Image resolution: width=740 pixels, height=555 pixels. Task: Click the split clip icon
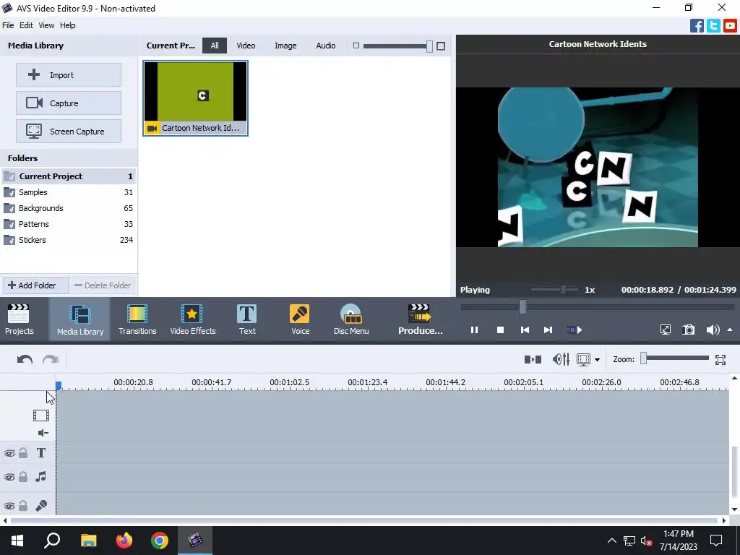coord(533,360)
